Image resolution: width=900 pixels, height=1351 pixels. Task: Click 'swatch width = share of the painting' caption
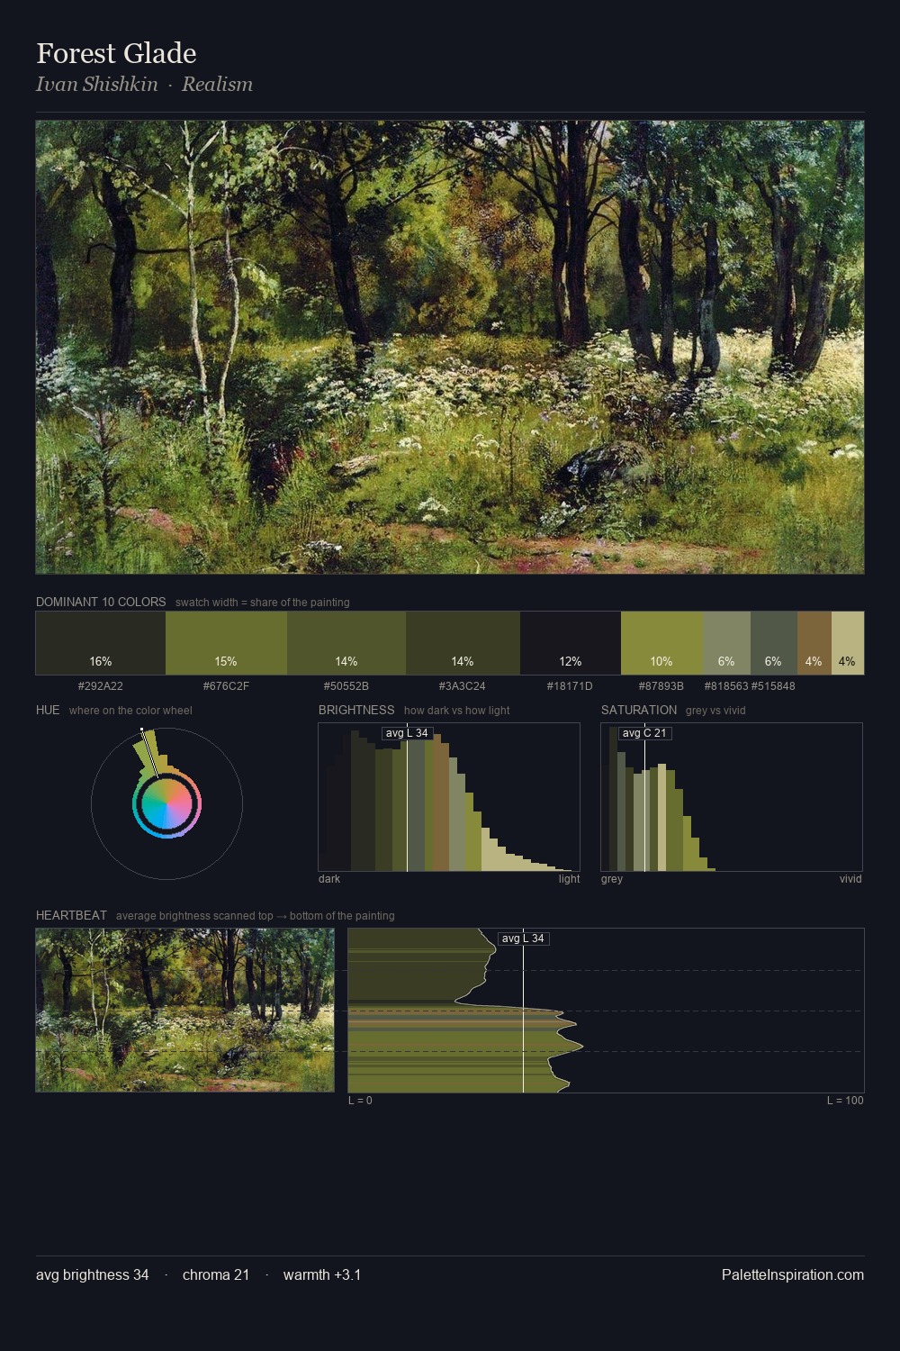(263, 603)
